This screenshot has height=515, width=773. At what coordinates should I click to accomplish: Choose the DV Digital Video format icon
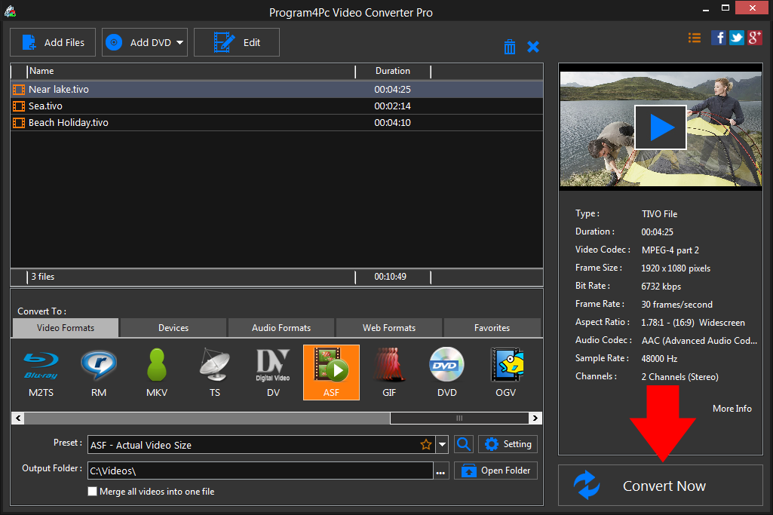tap(273, 372)
